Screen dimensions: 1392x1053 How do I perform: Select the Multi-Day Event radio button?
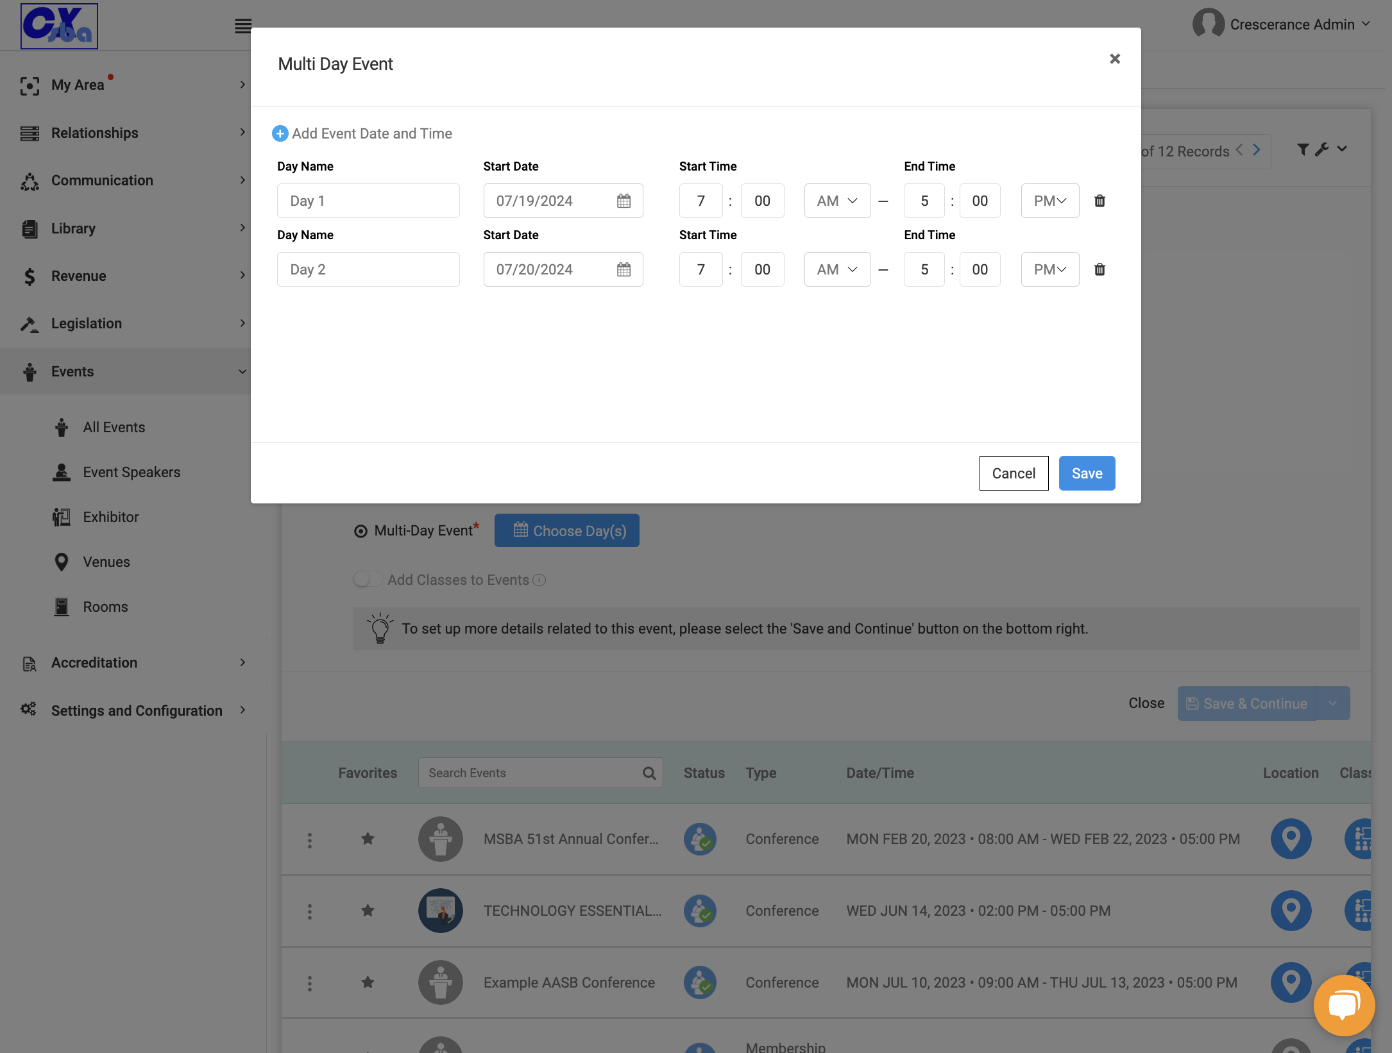point(361,531)
